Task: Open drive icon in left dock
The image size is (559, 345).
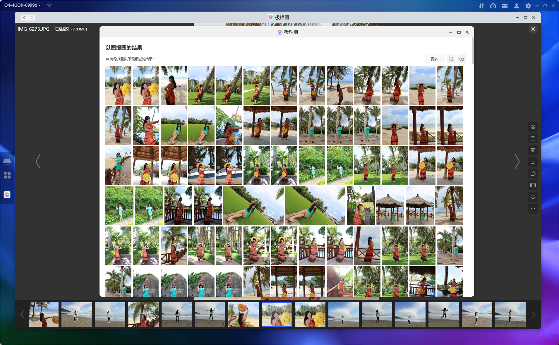Action: pyautogui.click(x=7, y=161)
